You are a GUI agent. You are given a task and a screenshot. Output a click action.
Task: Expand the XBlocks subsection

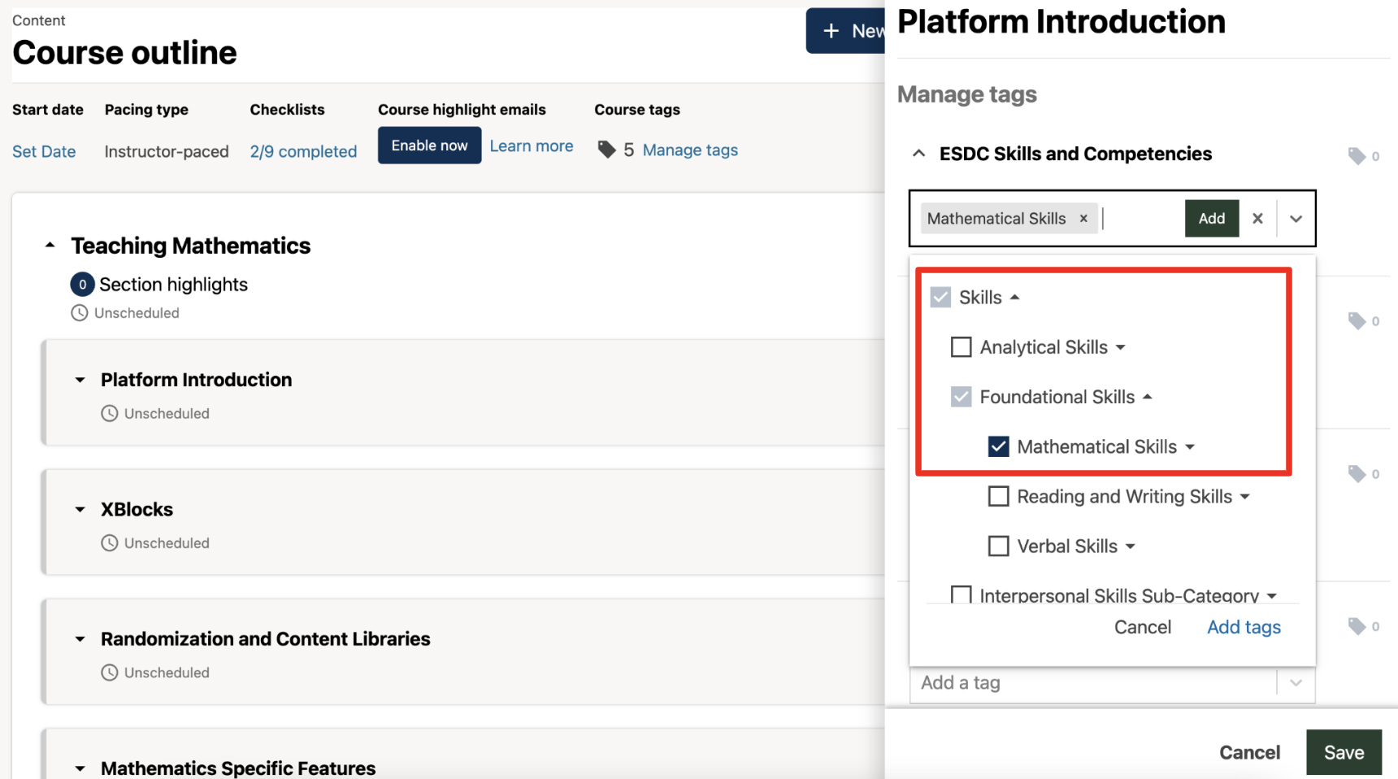tap(80, 510)
